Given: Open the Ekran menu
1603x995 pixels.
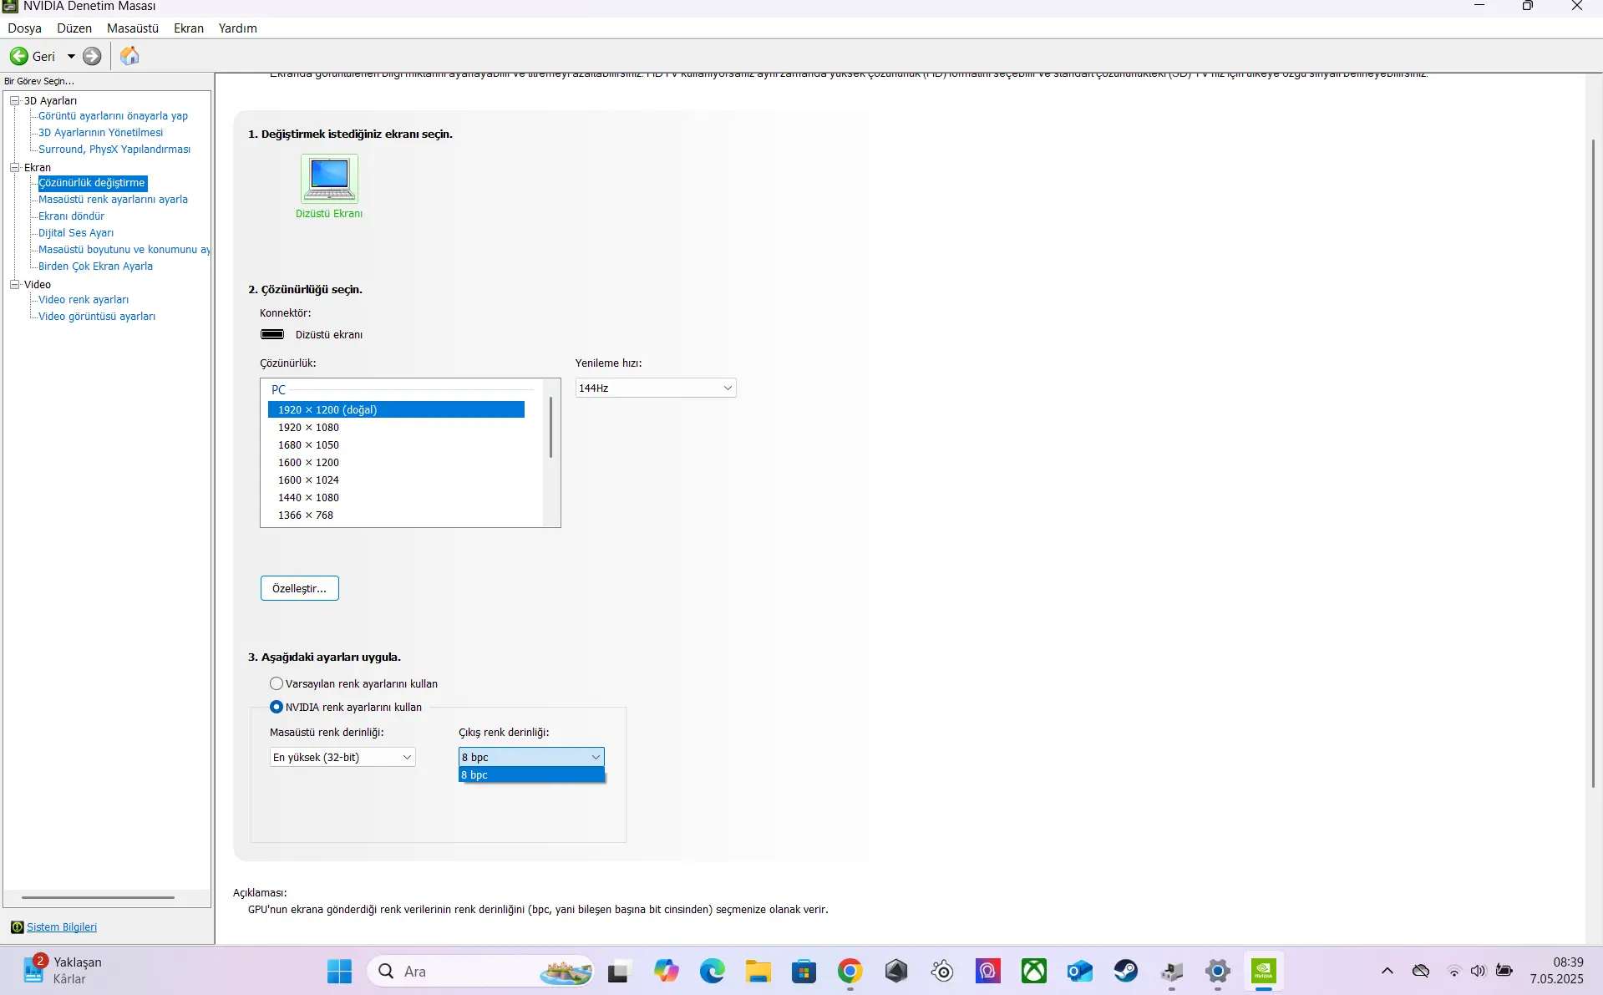Looking at the screenshot, I should [x=189, y=28].
